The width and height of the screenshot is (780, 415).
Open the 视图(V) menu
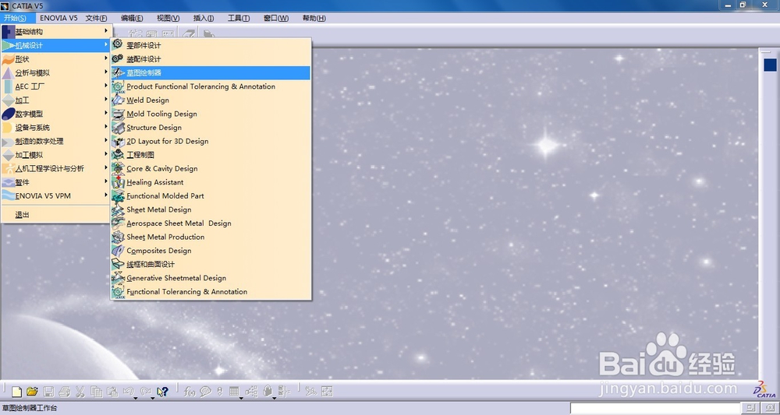168,18
